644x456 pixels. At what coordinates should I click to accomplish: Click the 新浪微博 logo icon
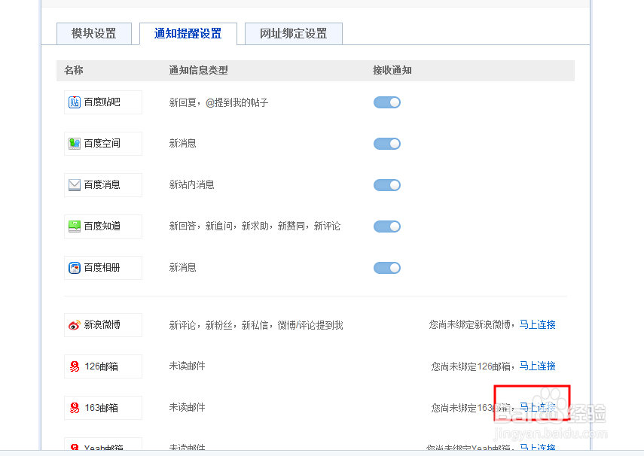coord(75,325)
